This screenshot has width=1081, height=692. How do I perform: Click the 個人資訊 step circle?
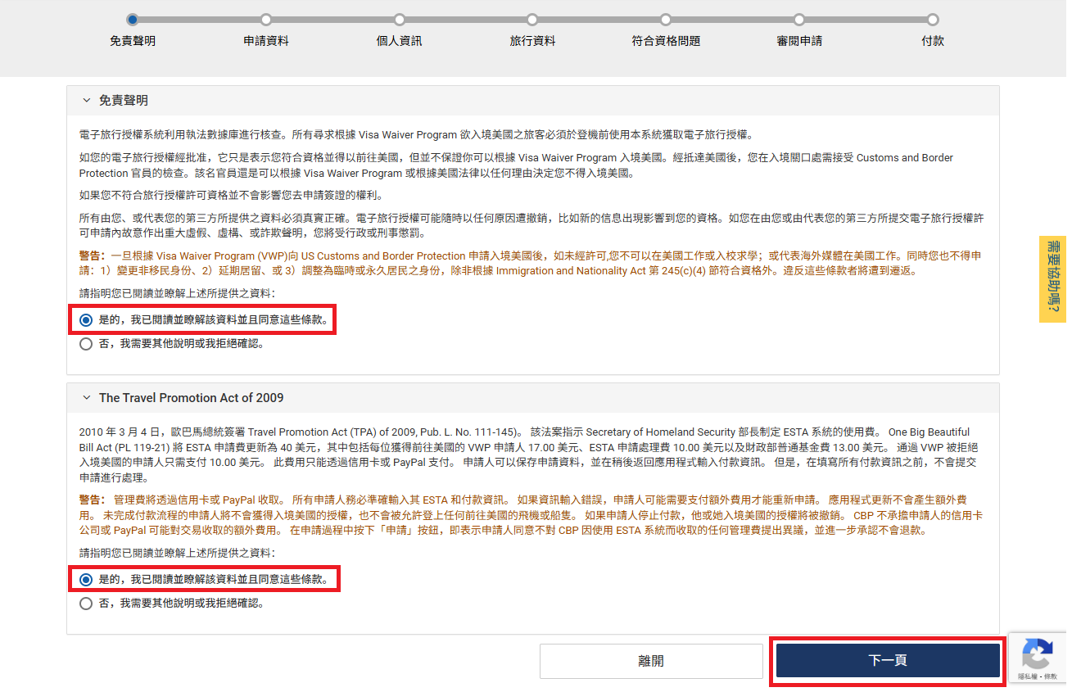click(x=400, y=20)
